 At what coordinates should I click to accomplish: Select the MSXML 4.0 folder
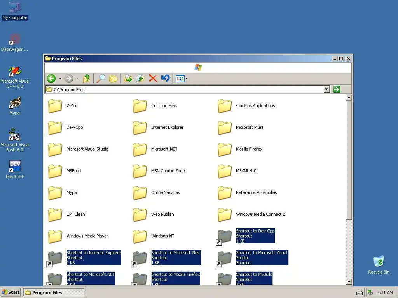click(237, 171)
